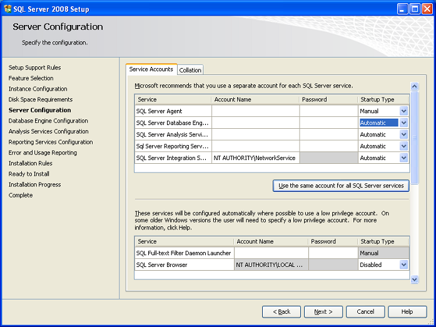Open Startup Type dropdown for SQL Server Agent

tap(403, 111)
